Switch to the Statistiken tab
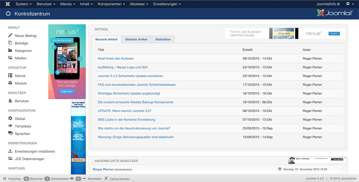This screenshot has height=182, width=359. pos(163,39)
